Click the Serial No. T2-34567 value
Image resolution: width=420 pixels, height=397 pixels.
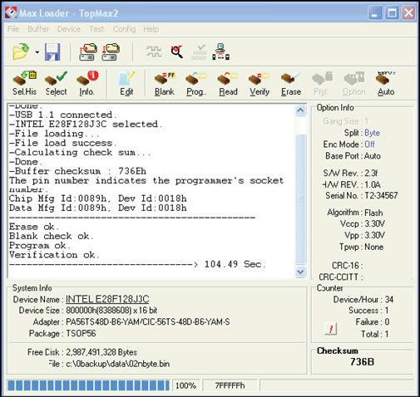click(x=381, y=196)
